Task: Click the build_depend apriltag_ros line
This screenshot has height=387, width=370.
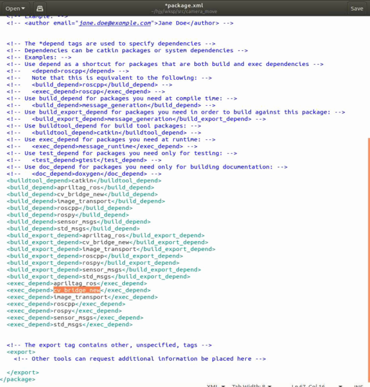Action: pyautogui.click(x=81, y=188)
